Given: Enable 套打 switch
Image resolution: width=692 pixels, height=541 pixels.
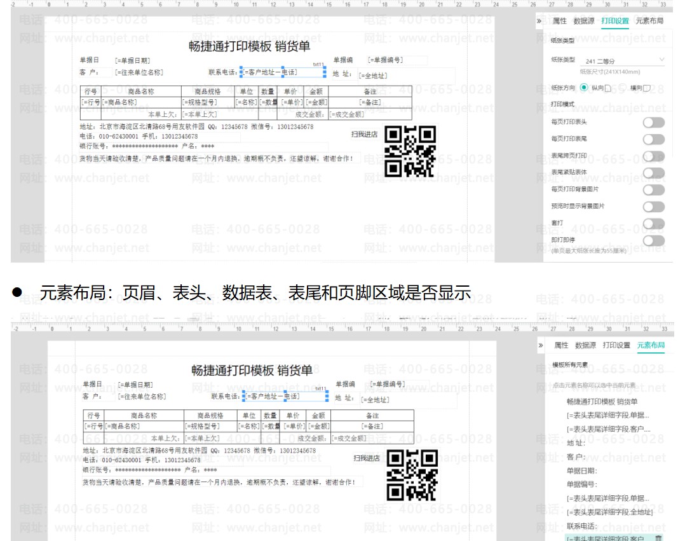Looking at the screenshot, I should pyautogui.click(x=654, y=224).
